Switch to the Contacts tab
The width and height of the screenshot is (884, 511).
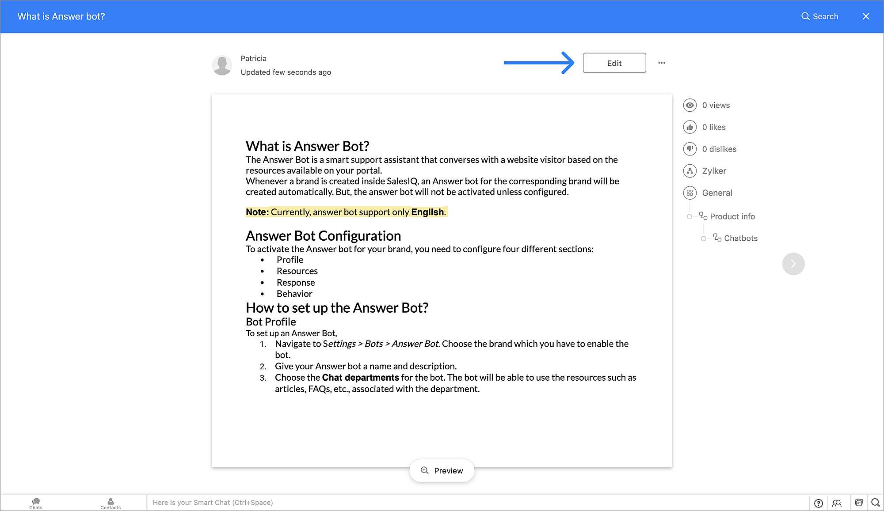pos(110,503)
